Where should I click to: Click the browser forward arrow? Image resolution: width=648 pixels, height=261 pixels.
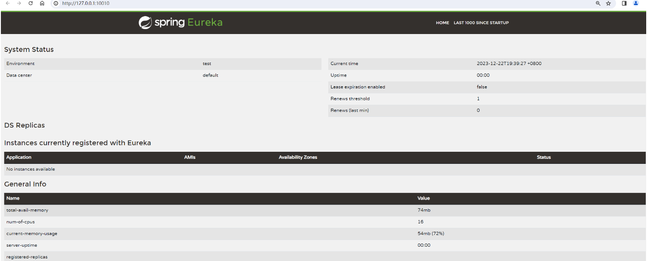pos(19,3)
